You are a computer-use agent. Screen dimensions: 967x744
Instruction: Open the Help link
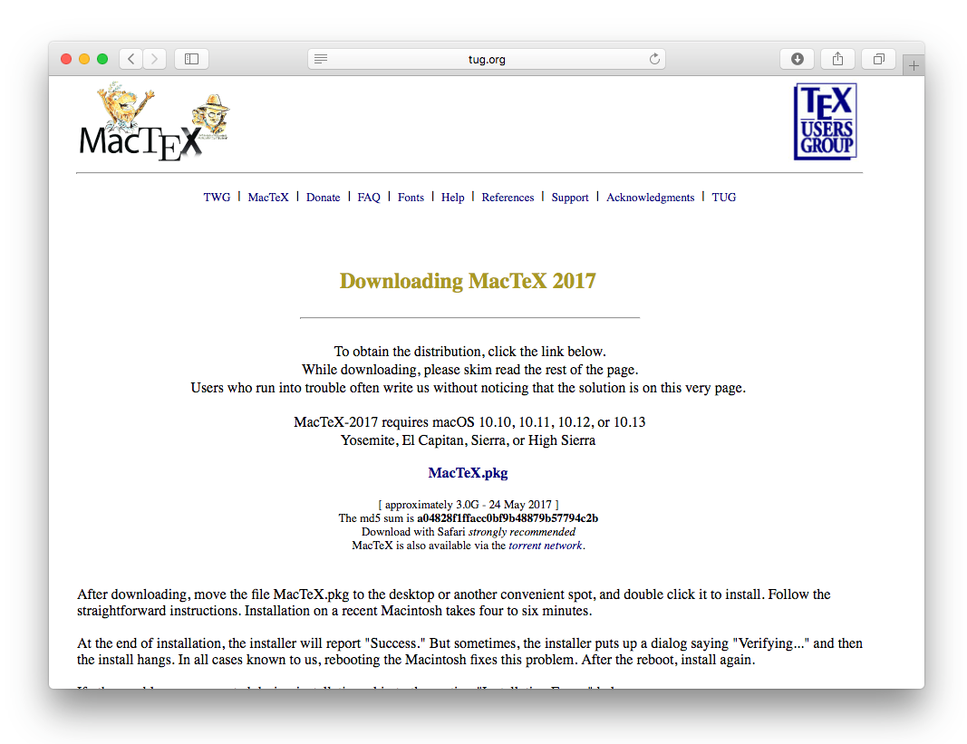coord(452,198)
